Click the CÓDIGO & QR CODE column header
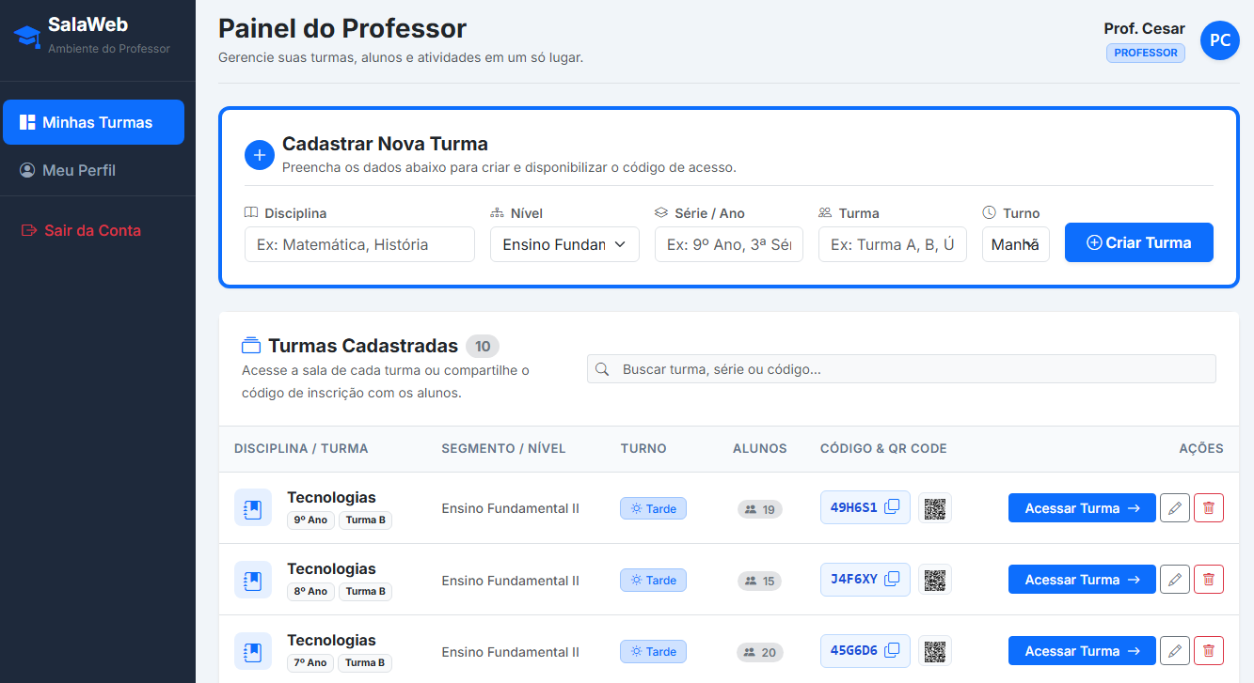The image size is (1254, 683). point(883,448)
